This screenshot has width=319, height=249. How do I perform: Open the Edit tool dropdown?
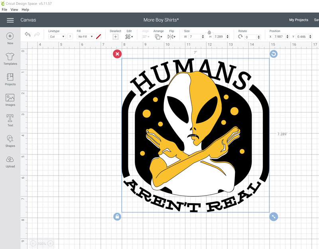coord(129,37)
